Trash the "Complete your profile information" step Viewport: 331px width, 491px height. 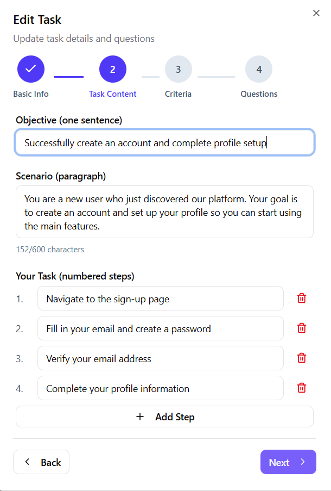302,388
